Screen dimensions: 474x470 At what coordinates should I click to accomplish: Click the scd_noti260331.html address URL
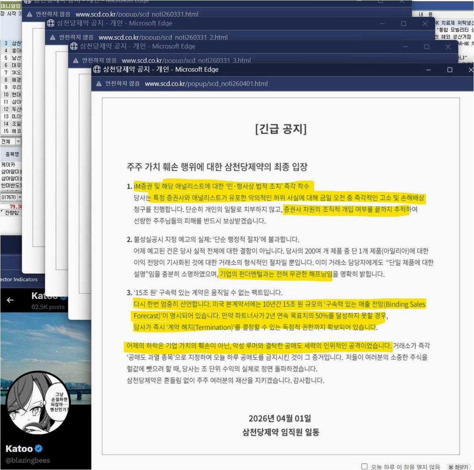pos(137,14)
